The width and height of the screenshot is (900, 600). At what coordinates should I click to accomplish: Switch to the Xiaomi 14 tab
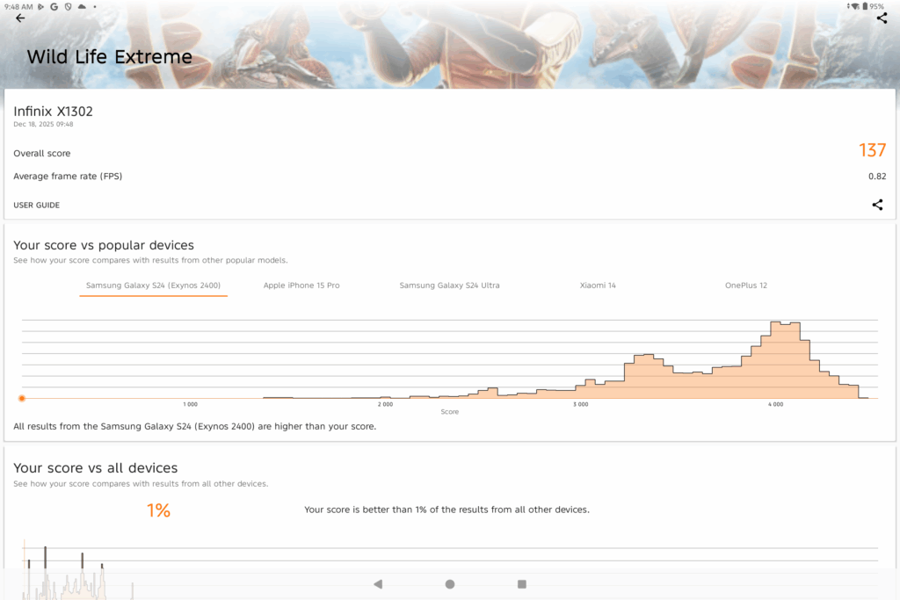(x=598, y=286)
